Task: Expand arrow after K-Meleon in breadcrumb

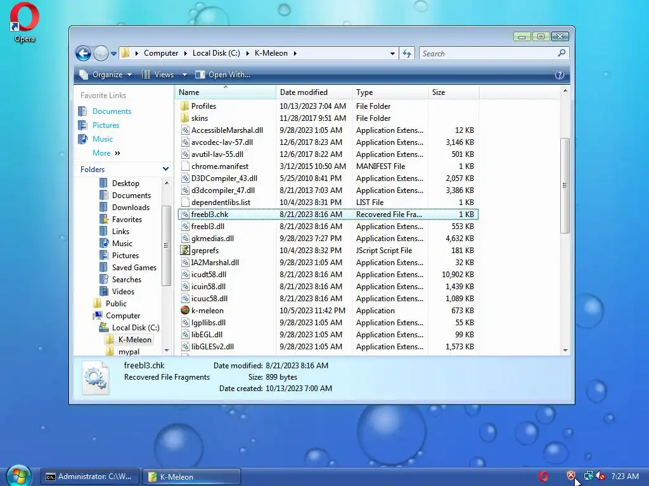Action: point(295,53)
